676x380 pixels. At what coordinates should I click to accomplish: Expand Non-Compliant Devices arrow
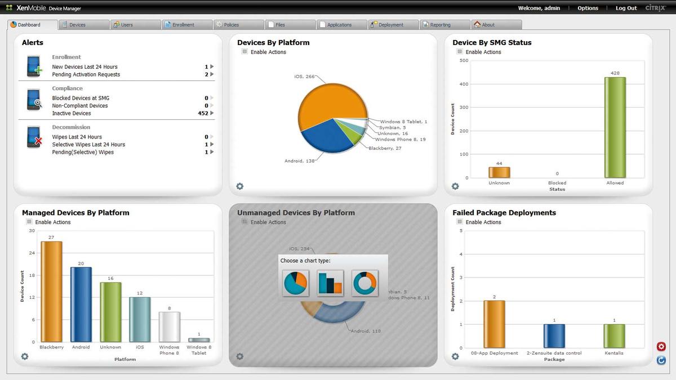pos(212,105)
